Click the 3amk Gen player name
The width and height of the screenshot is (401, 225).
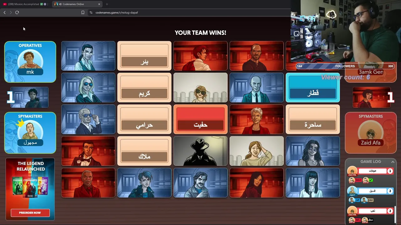[x=371, y=72]
